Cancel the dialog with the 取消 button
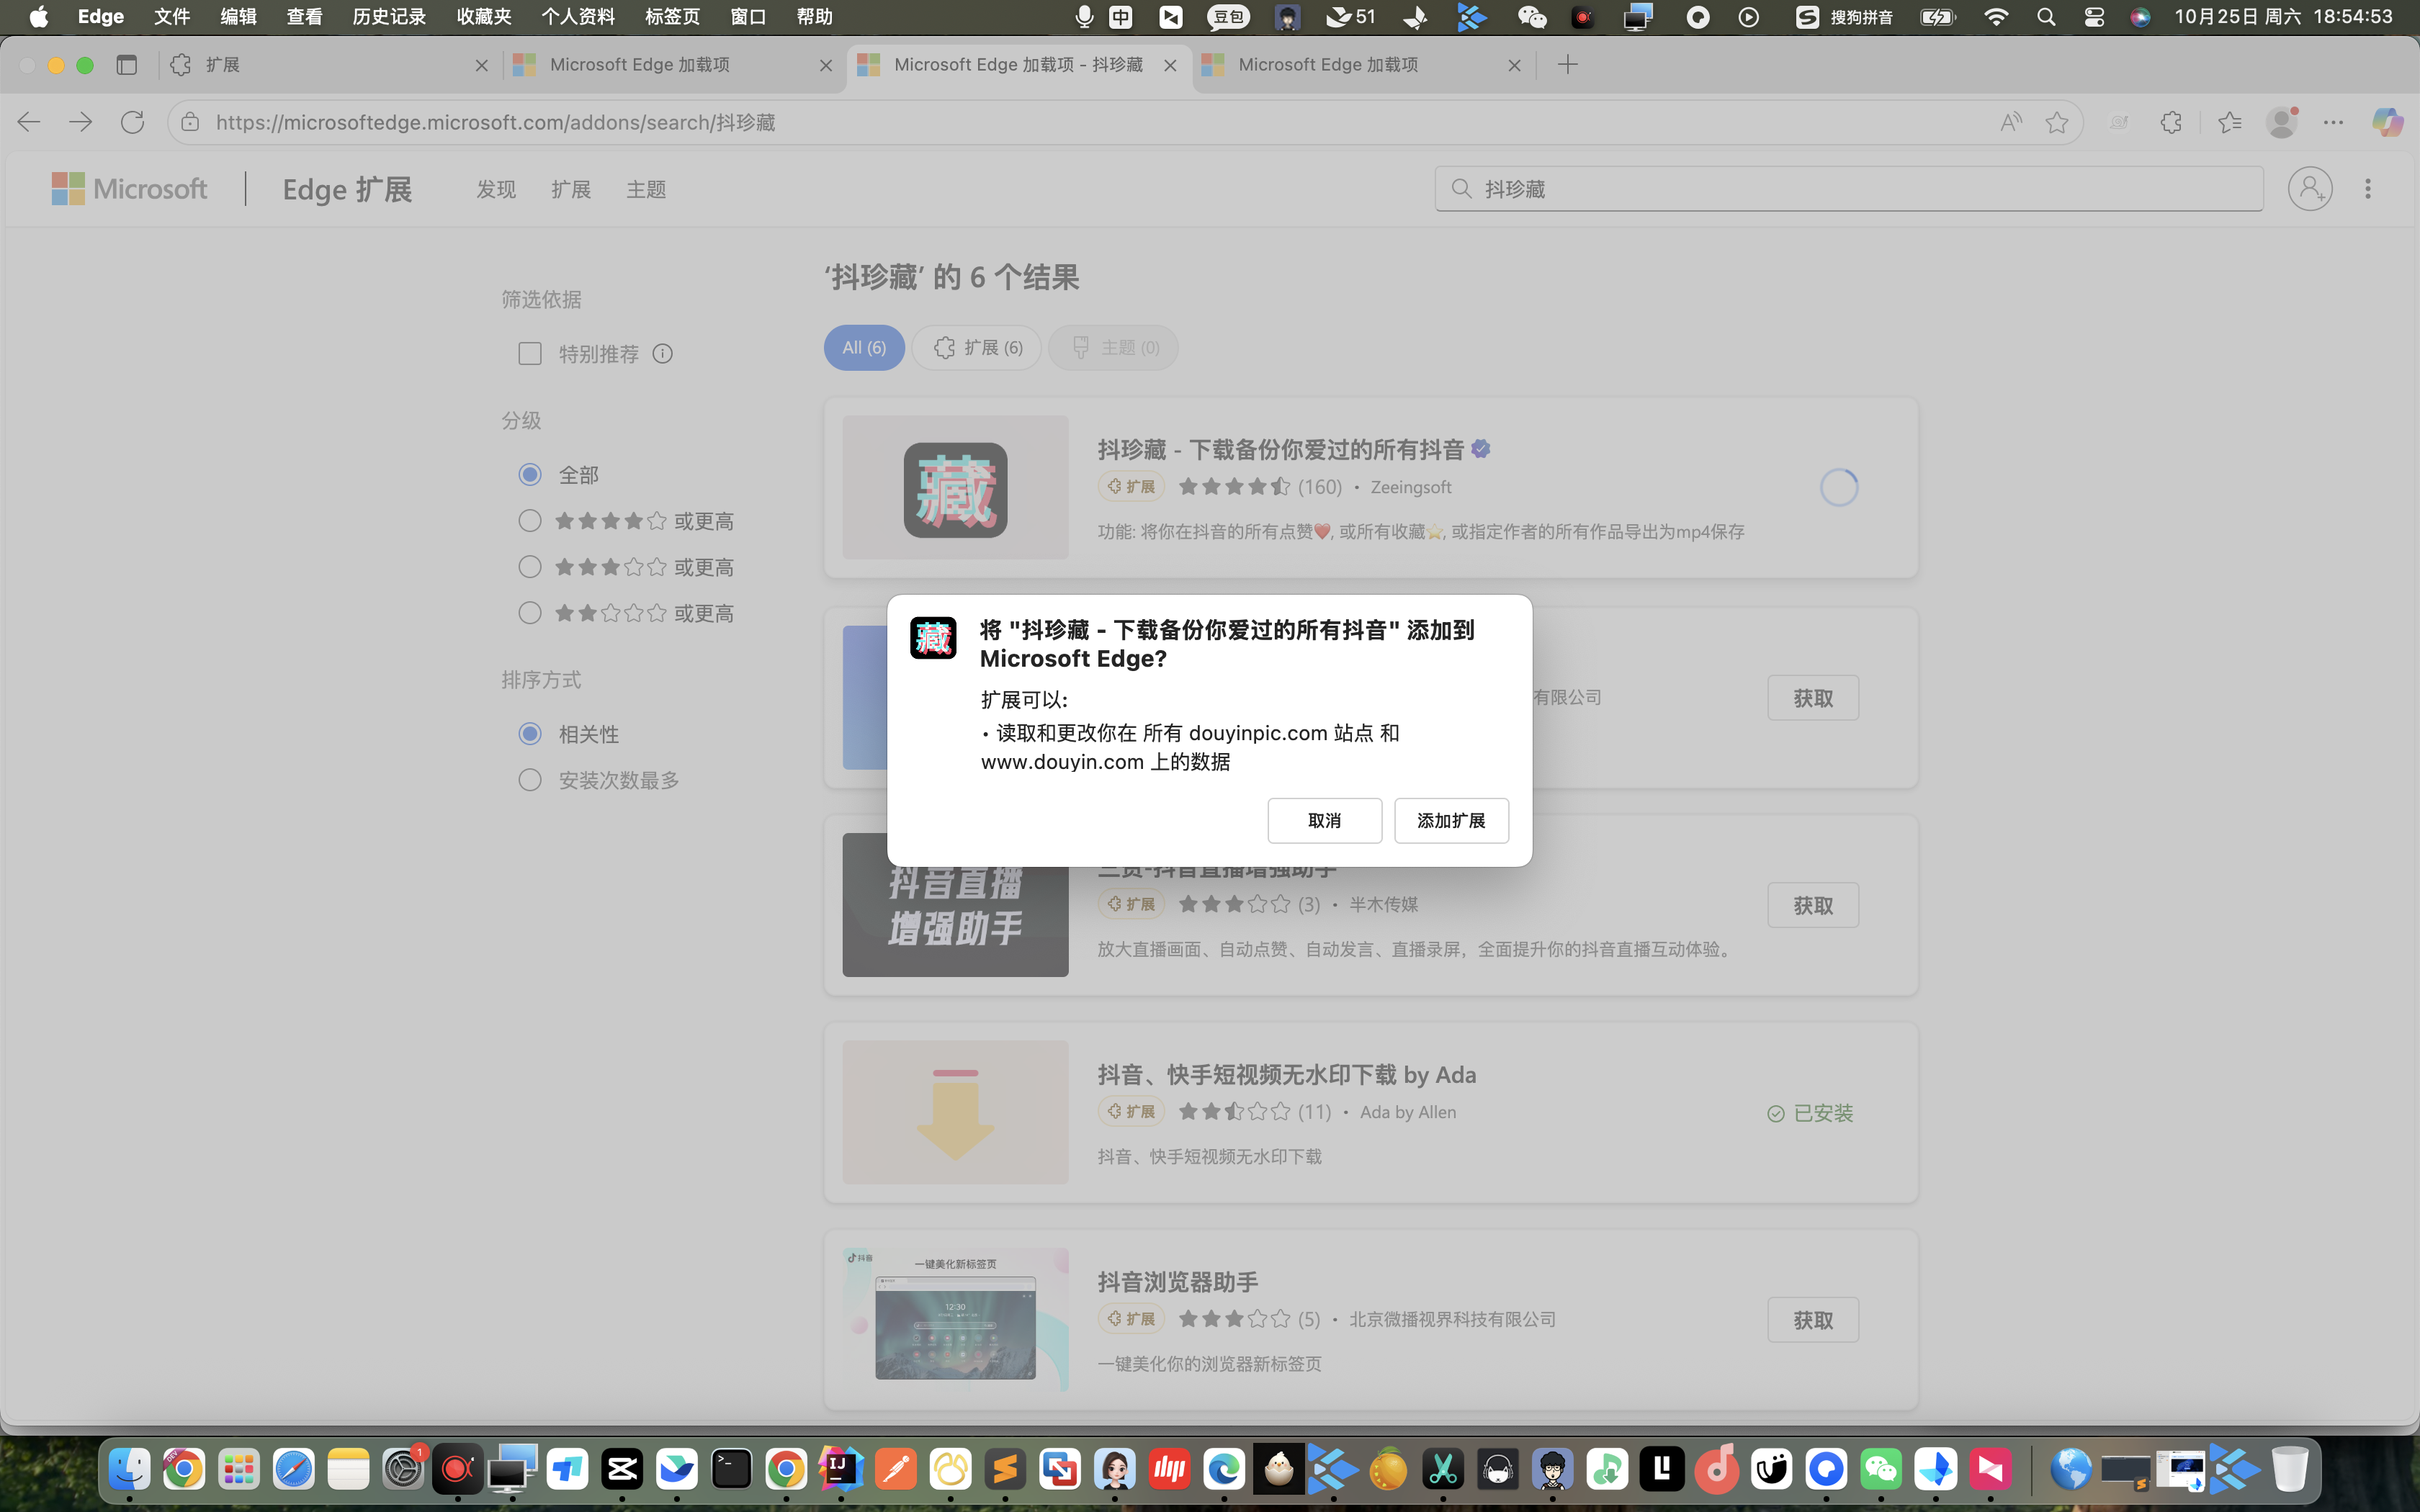 coord(1324,820)
